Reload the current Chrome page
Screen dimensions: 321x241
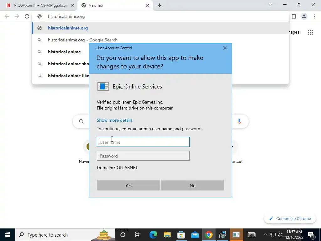pos(27,16)
